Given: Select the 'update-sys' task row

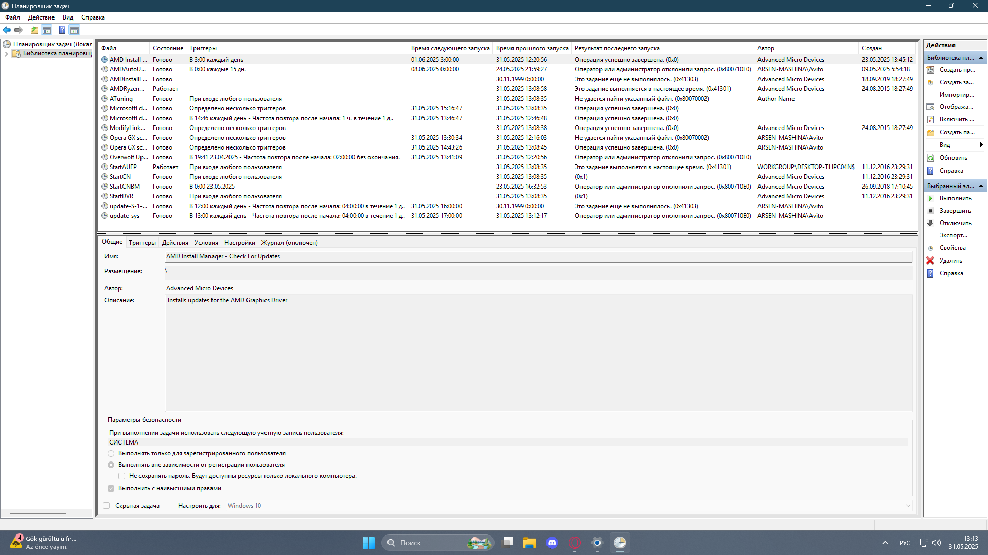Looking at the screenshot, I should pyautogui.click(x=507, y=216).
